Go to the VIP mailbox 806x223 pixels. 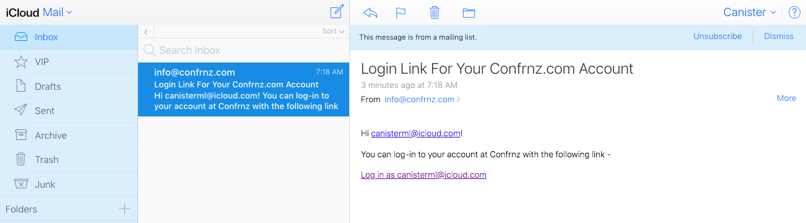coord(69,62)
